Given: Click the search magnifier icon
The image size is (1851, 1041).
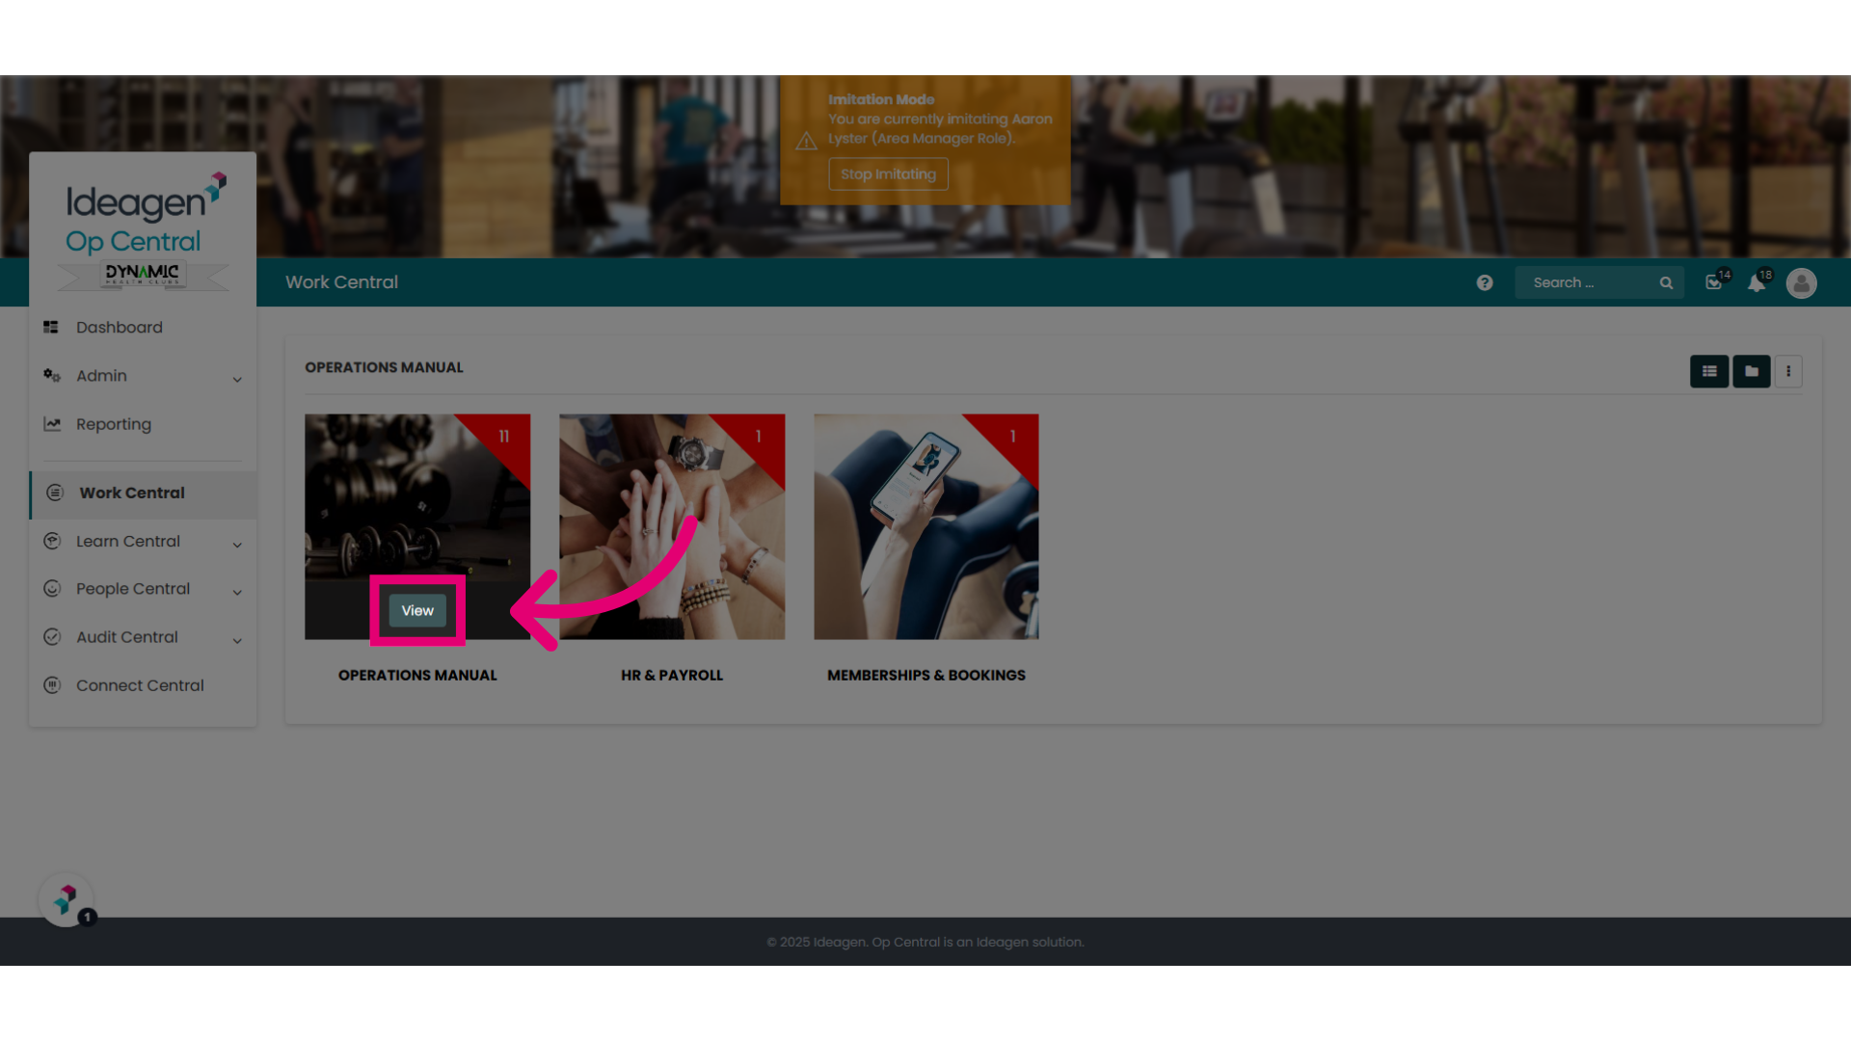Looking at the screenshot, I should point(1666,282).
